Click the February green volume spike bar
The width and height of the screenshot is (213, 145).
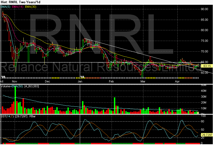[115, 106]
